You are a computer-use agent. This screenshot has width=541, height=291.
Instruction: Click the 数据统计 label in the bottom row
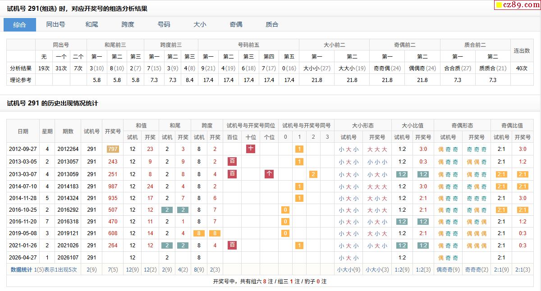(22, 269)
